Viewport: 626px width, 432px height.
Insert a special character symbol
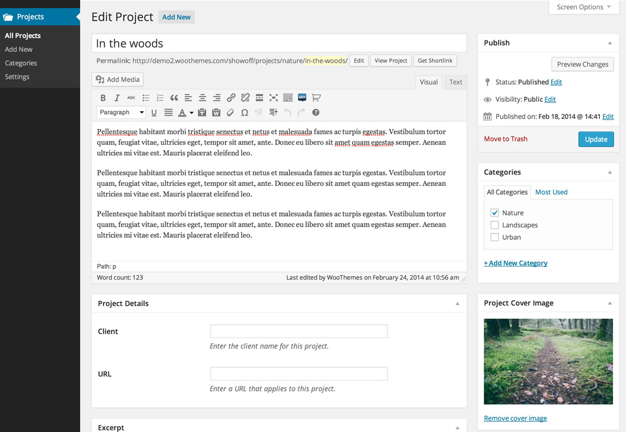(244, 112)
